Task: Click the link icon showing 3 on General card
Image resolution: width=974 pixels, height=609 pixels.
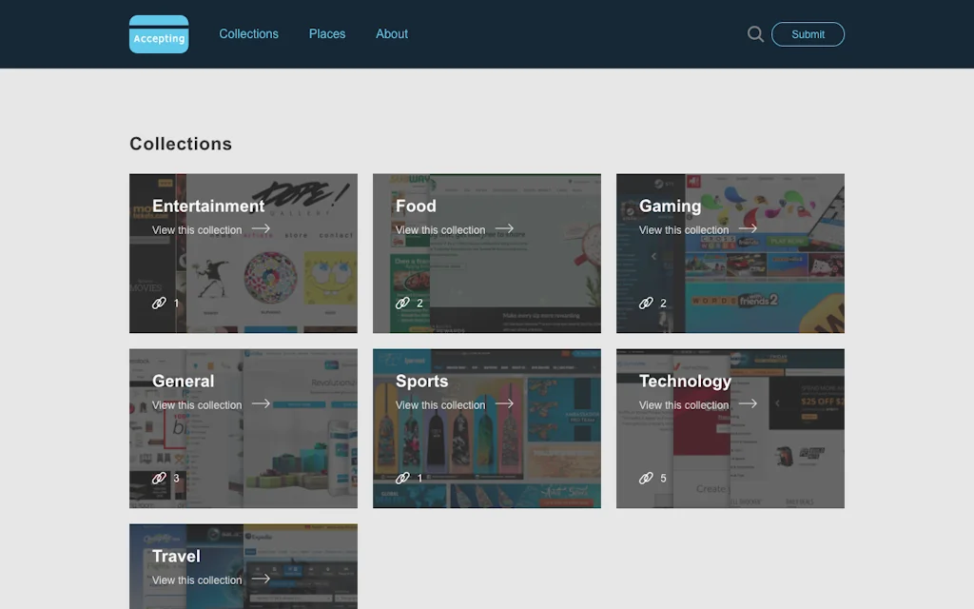Action: coord(159,478)
